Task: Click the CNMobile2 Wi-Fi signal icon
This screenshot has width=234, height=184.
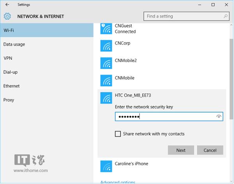Action: pyautogui.click(x=106, y=63)
